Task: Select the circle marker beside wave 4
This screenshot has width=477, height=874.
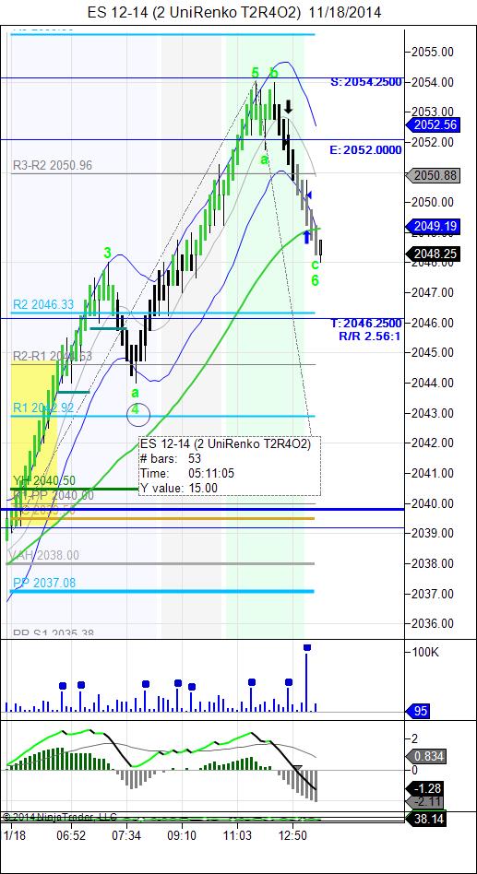Action: pos(138,414)
